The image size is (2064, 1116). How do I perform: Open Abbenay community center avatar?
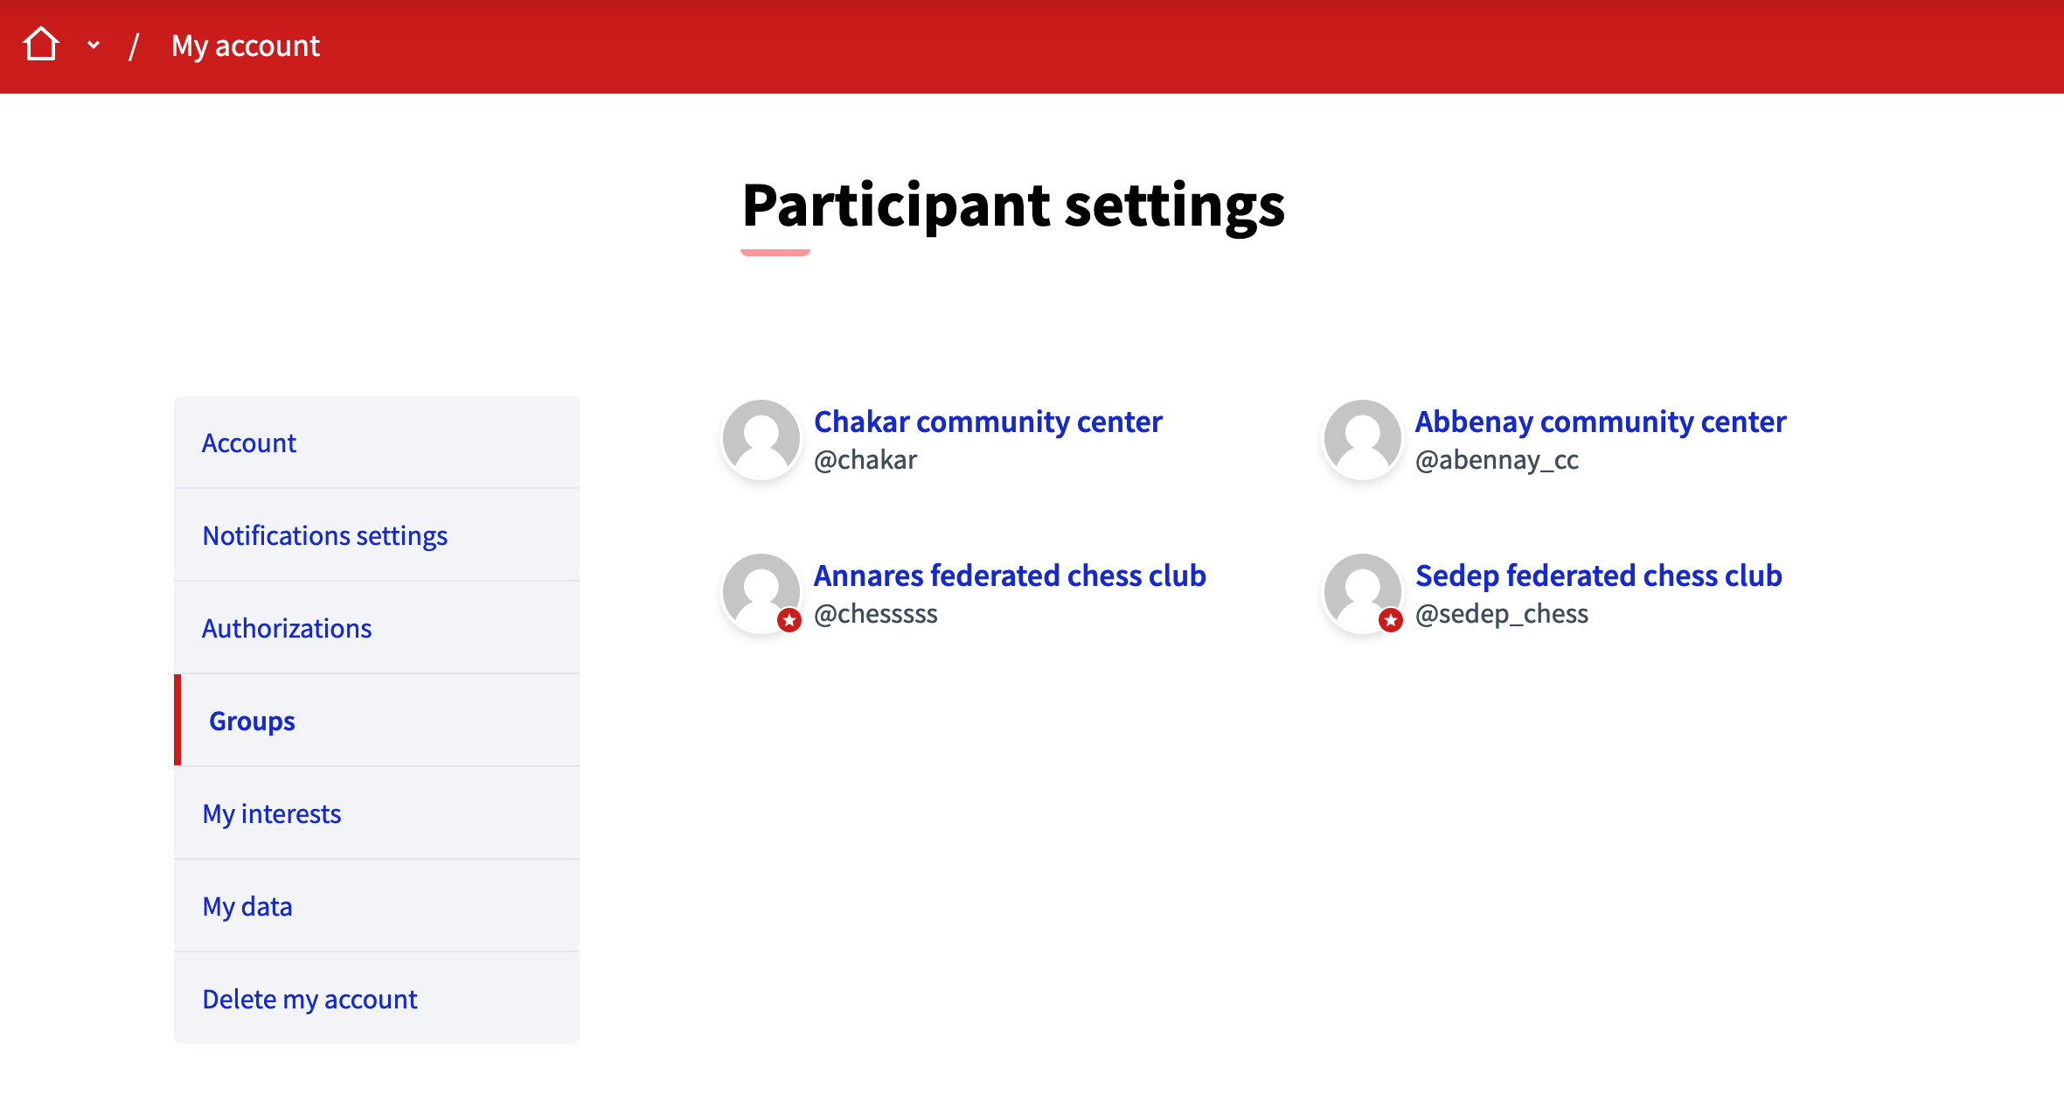point(1362,438)
